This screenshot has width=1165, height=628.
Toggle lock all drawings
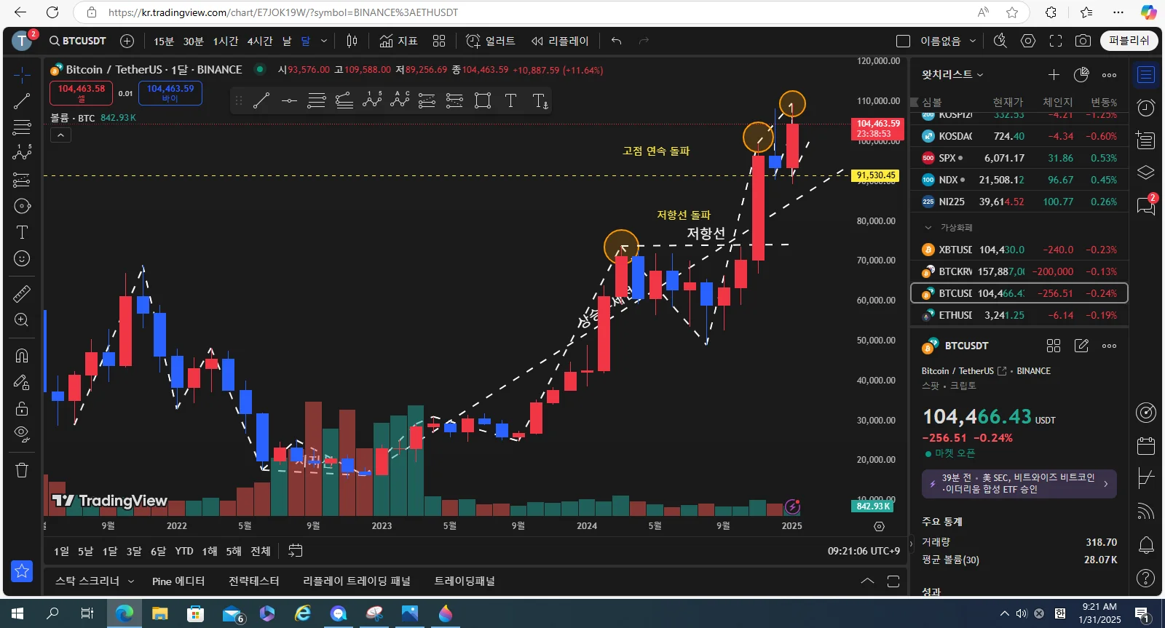(x=22, y=408)
